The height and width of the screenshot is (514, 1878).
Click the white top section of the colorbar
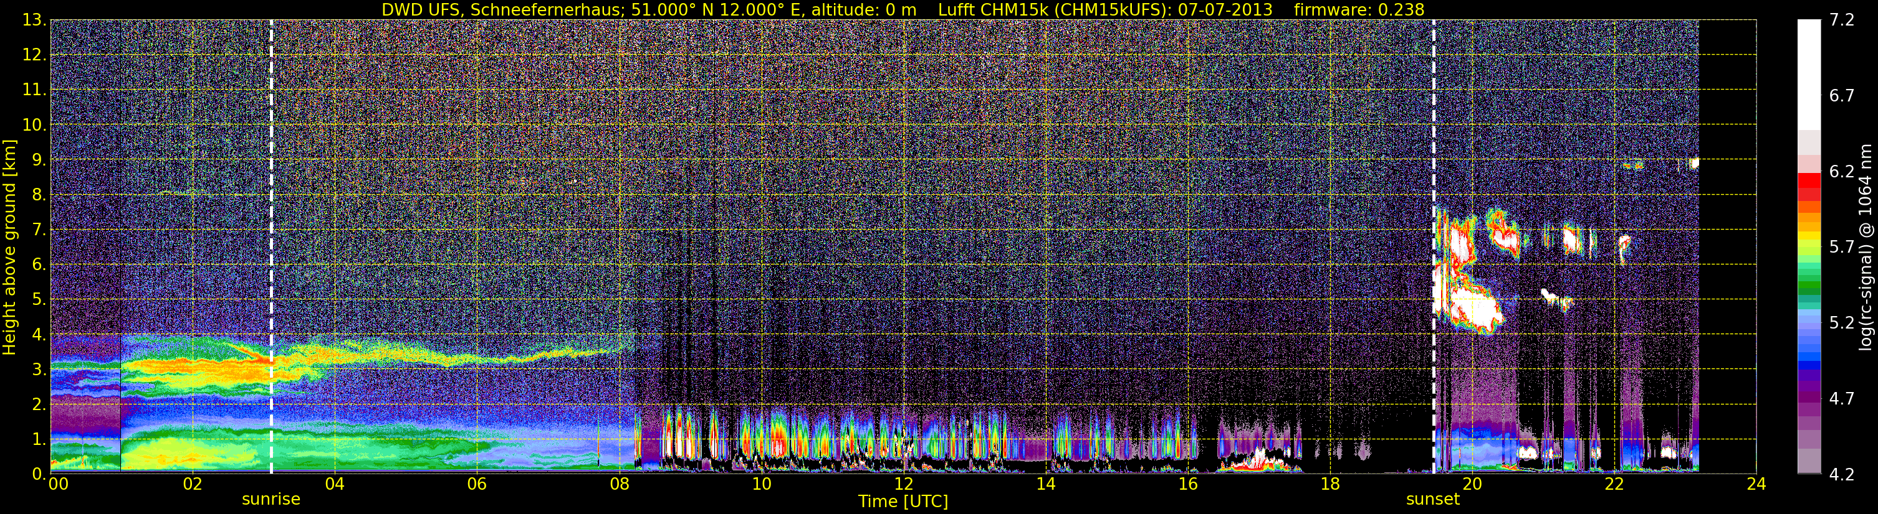tap(1809, 75)
